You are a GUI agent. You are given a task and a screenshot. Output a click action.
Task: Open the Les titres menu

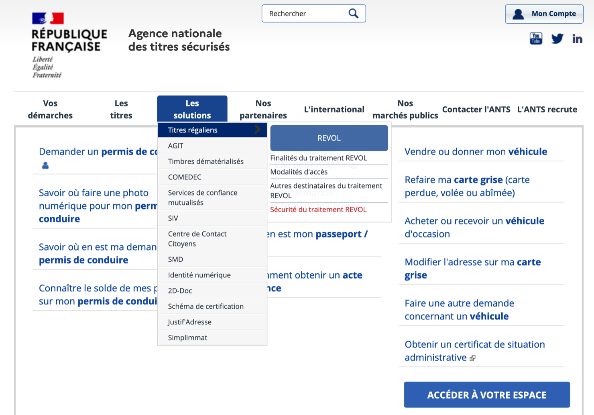(121, 109)
